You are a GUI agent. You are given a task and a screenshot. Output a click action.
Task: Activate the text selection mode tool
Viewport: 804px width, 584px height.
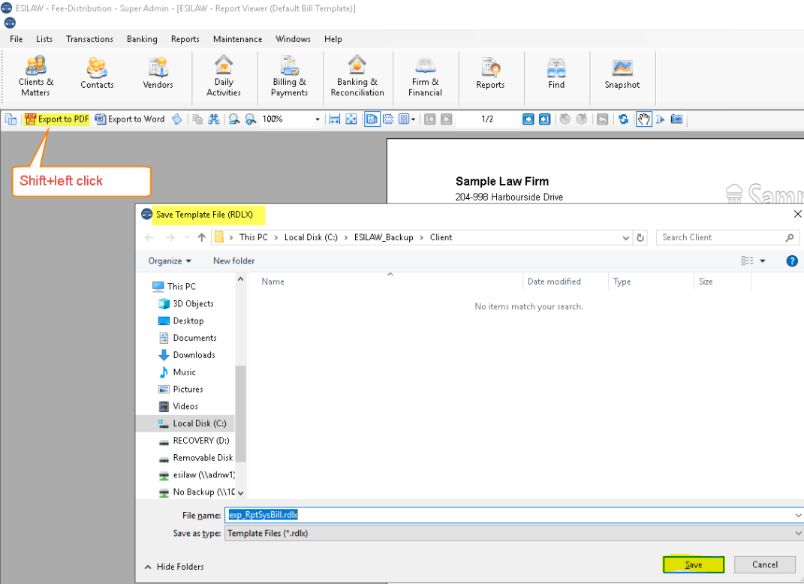click(x=660, y=119)
